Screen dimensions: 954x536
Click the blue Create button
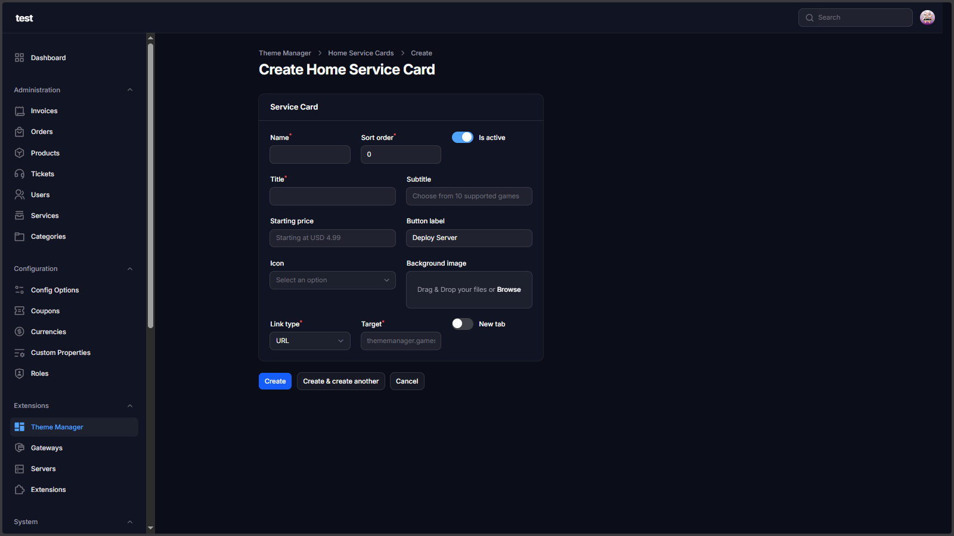pos(275,381)
